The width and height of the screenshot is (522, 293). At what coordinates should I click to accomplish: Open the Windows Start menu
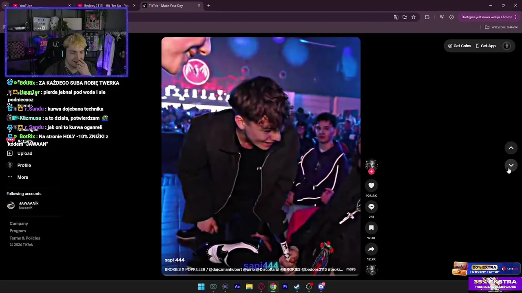coord(201,286)
